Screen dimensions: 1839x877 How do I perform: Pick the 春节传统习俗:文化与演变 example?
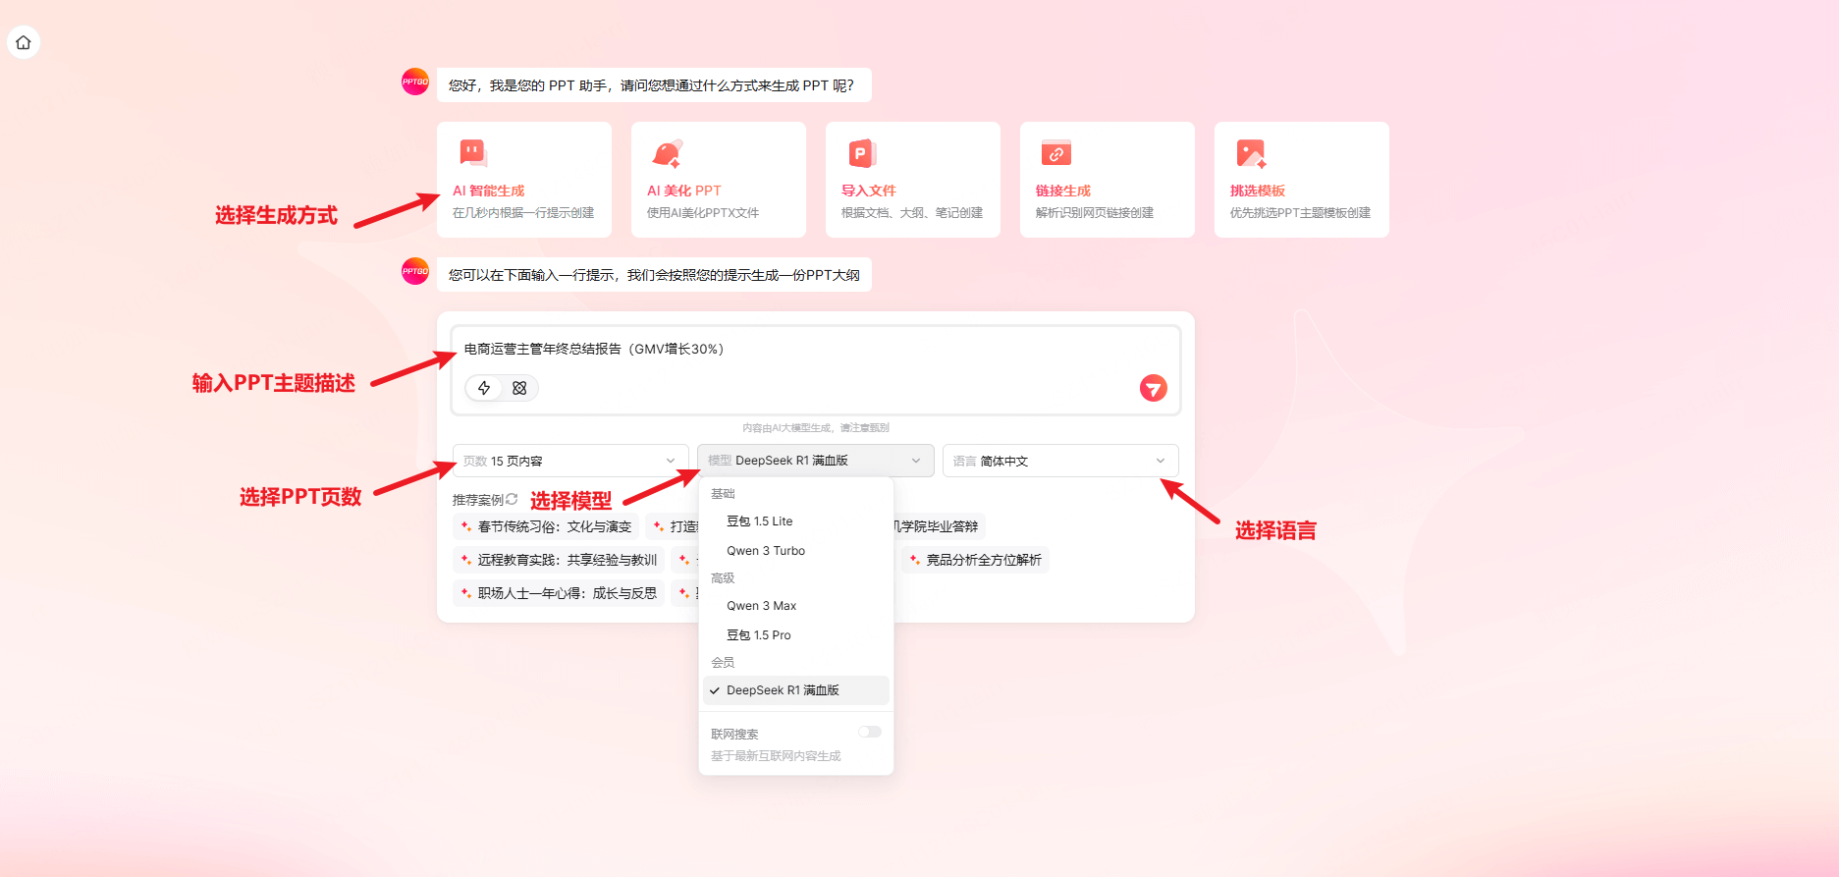(x=546, y=526)
